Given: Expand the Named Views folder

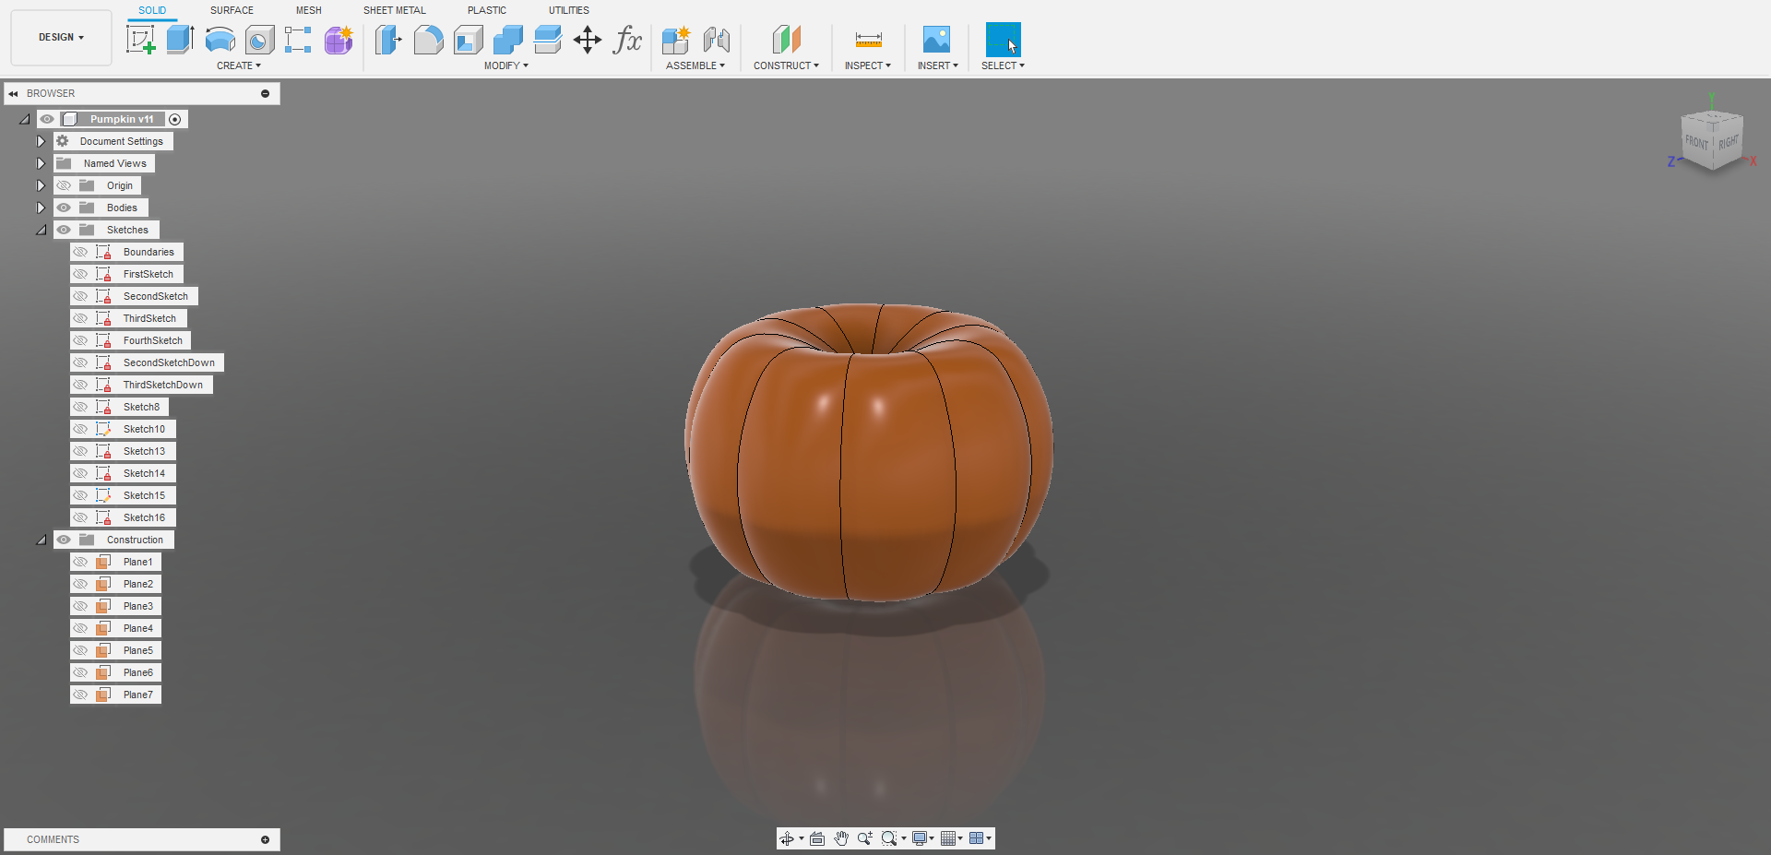Looking at the screenshot, I should tap(41, 163).
